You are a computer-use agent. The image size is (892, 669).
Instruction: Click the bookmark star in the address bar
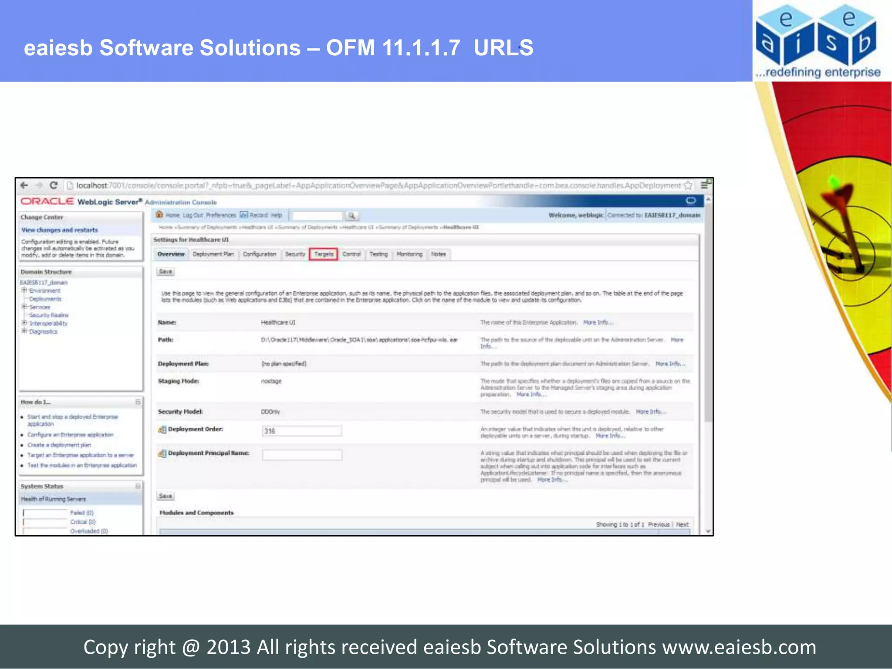(688, 186)
